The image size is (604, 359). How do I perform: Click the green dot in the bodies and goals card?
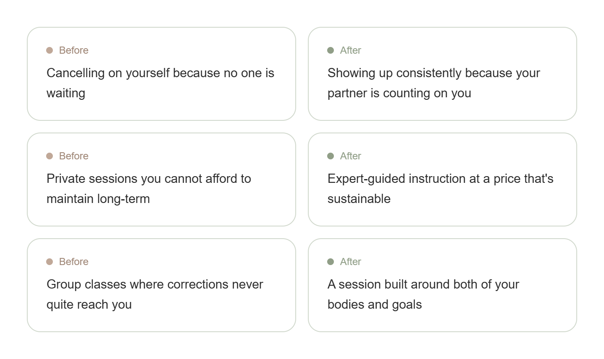click(331, 262)
